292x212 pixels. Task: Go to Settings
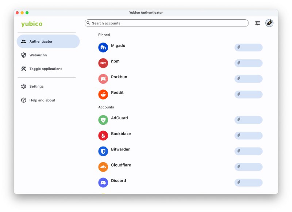[48, 87]
